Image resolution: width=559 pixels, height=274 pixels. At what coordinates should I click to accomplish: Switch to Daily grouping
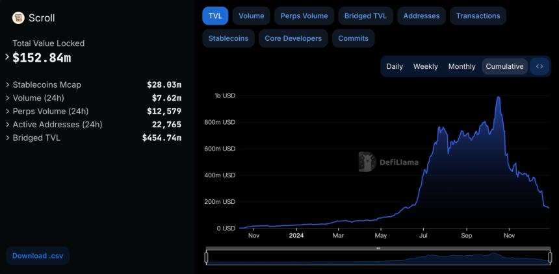(x=395, y=66)
